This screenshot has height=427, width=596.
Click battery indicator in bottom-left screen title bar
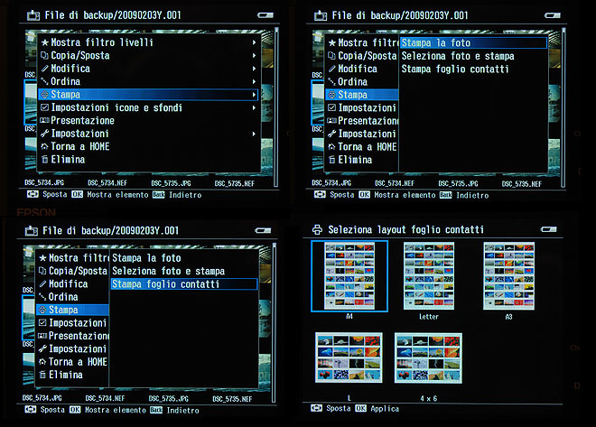click(263, 230)
